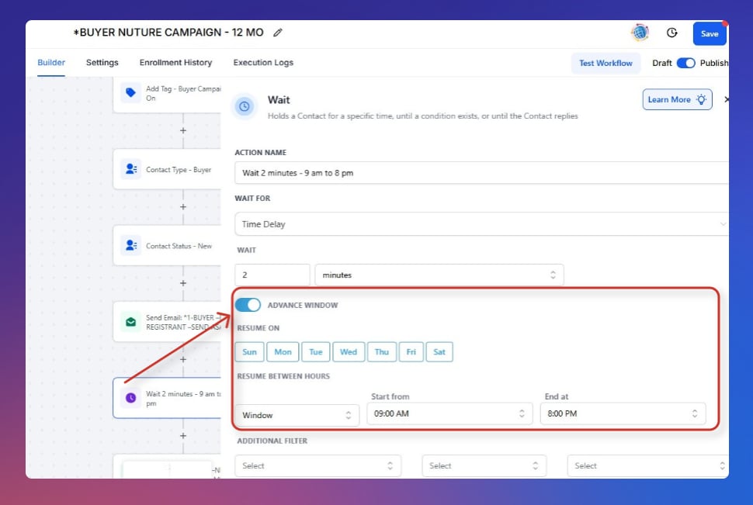Click the purple clock icon on Wait node

click(x=130, y=398)
